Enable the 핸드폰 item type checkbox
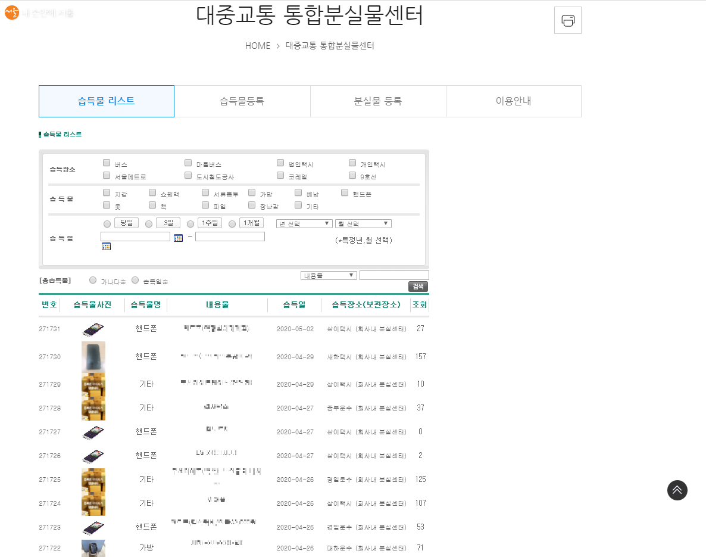 pos(345,192)
